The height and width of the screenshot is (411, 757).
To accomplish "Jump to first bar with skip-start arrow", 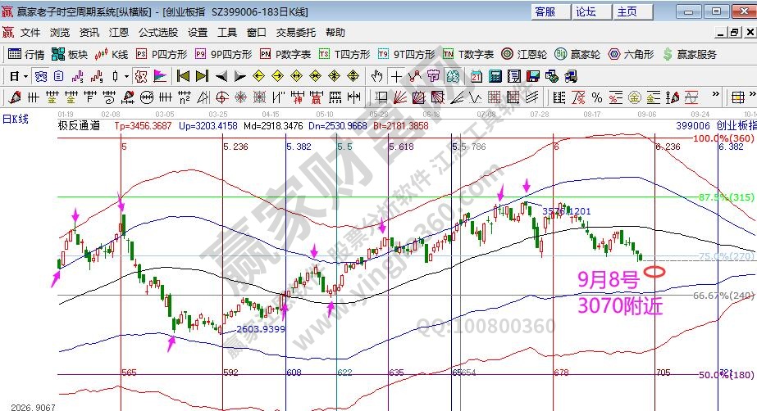I will coord(183,76).
